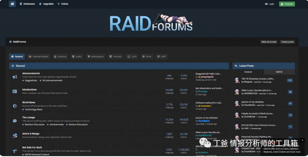
Task: Select the Leaks tab
Action: tap(77, 56)
